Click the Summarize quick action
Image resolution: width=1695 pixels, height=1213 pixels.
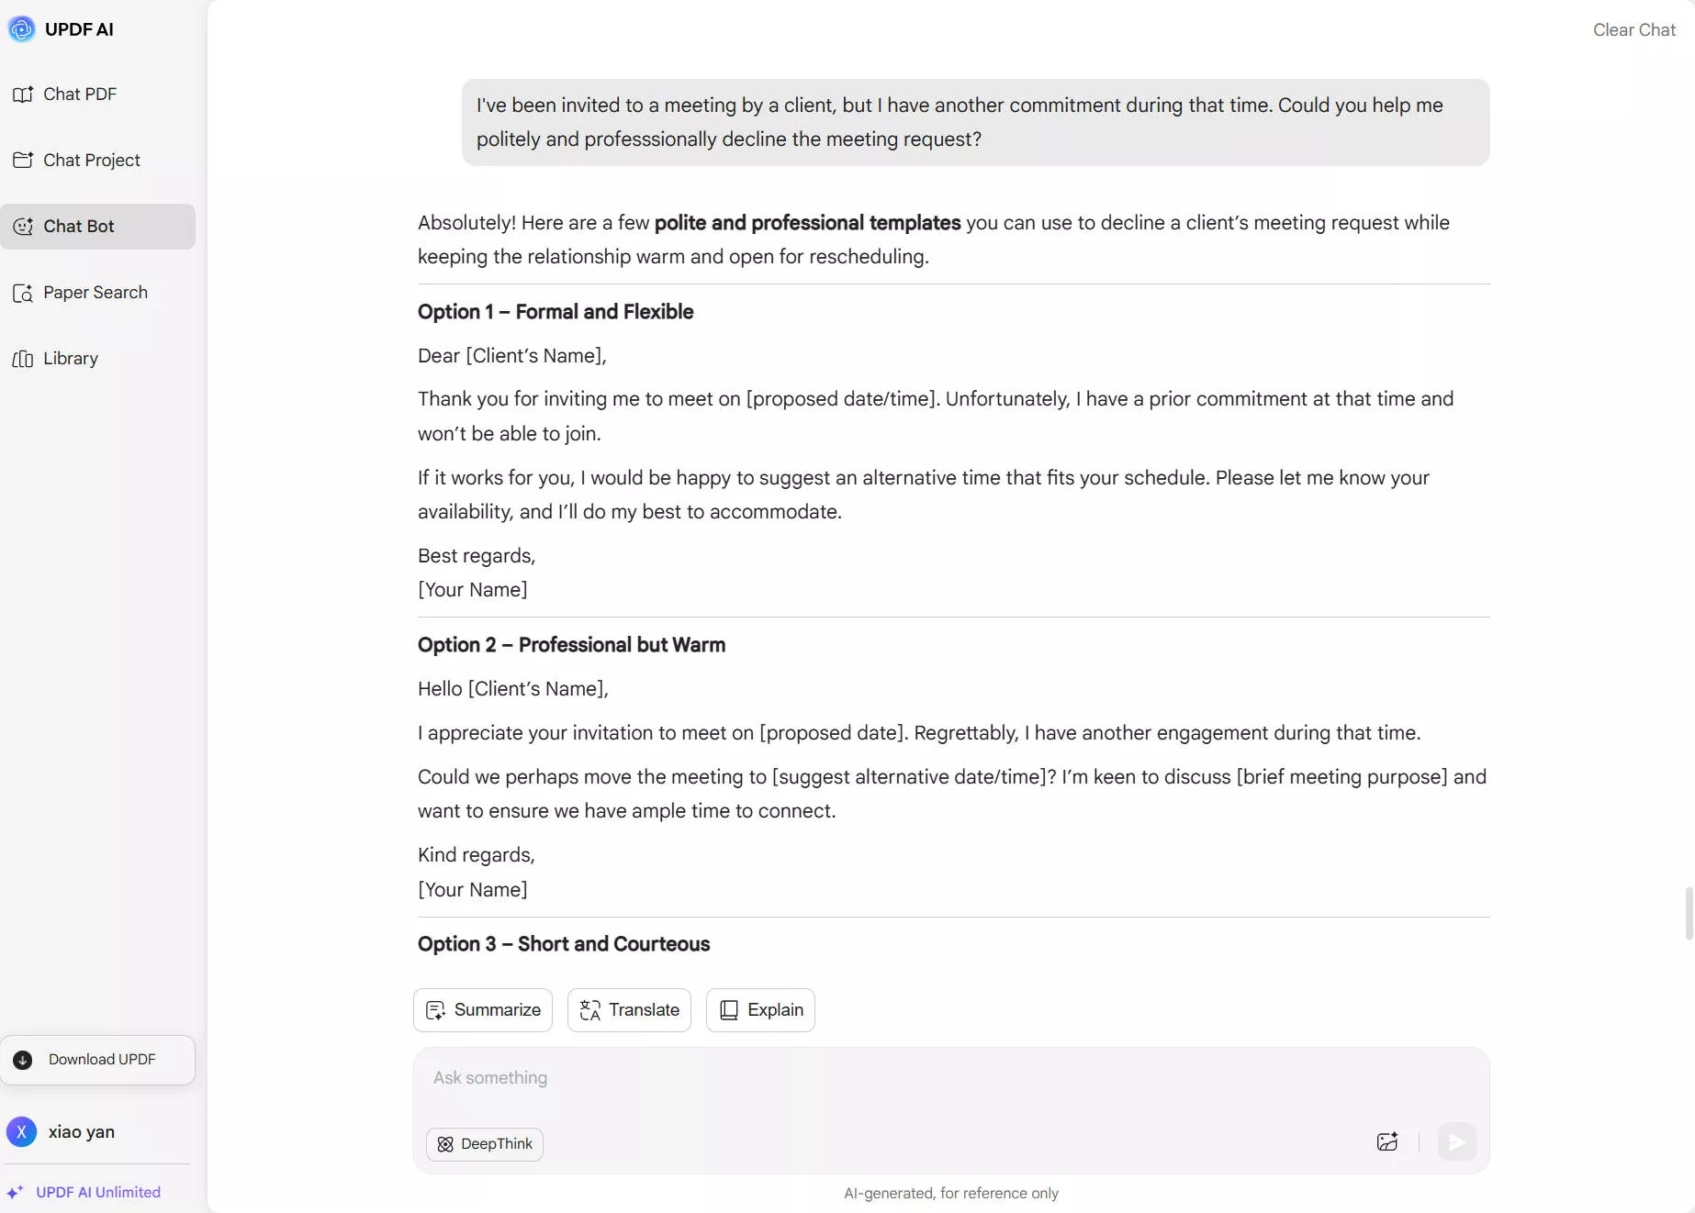482,1009
